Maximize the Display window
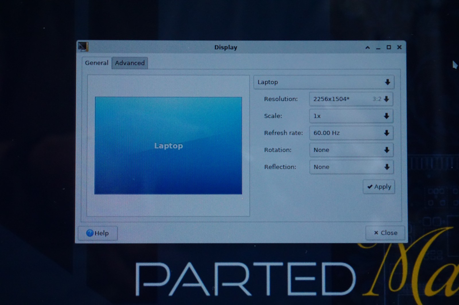The width and height of the screenshot is (459, 305). click(x=389, y=47)
